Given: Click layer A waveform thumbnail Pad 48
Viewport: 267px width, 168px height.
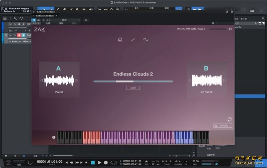Looking at the screenshot, I should [59, 80].
